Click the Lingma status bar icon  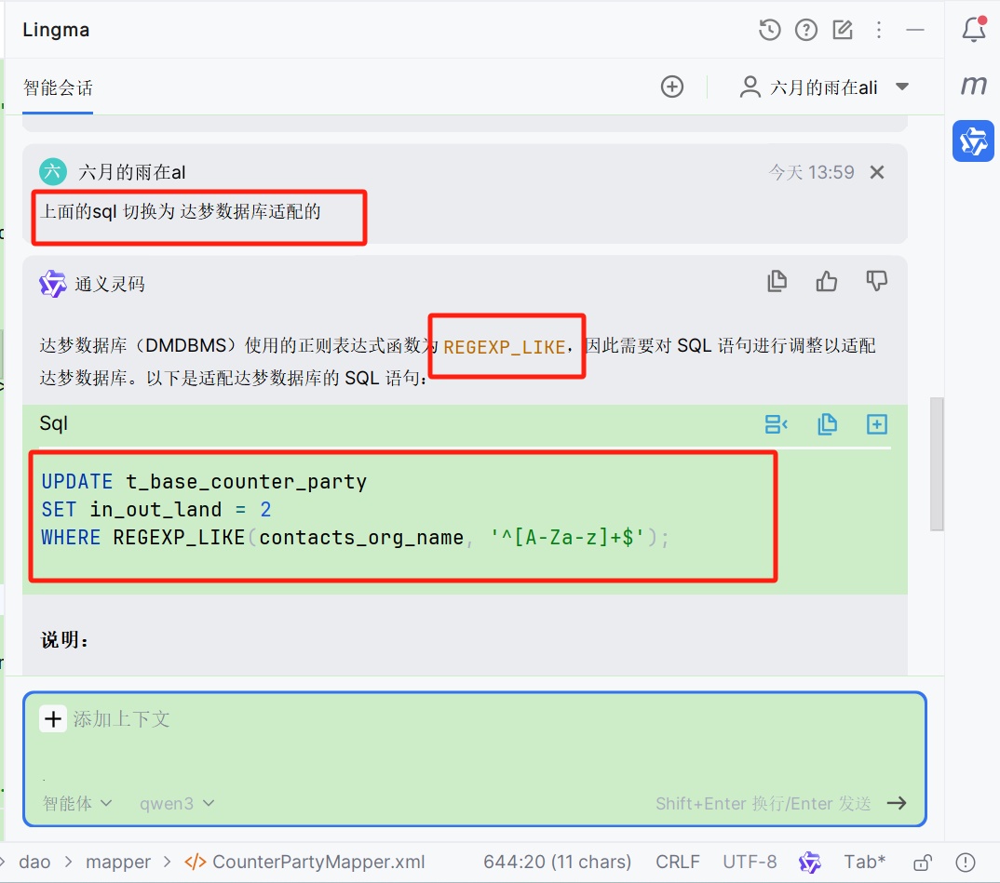(x=809, y=862)
